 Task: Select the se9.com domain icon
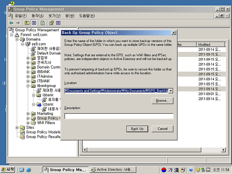click(28, 44)
